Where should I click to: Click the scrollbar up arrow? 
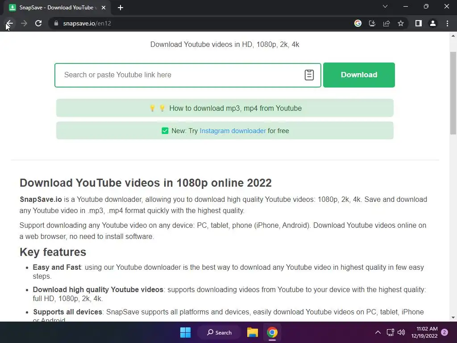(x=453, y=36)
